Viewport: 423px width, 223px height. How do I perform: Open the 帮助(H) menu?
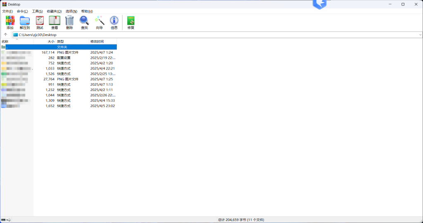pyautogui.click(x=87, y=11)
